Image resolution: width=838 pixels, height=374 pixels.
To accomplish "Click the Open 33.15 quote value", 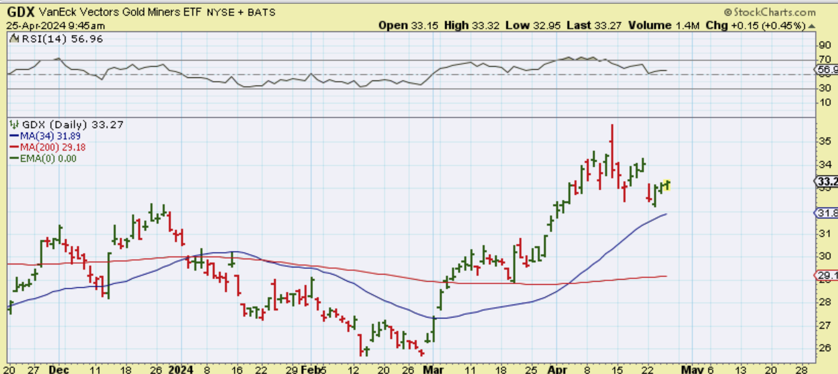I will [408, 26].
